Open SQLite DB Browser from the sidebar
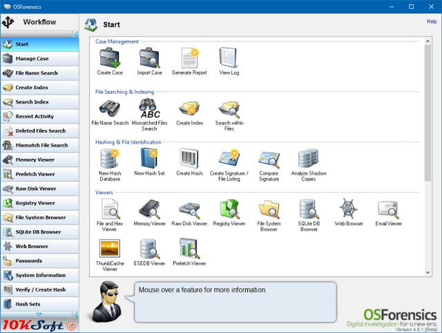Viewport: 442px width, 333px height. coord(40,231)
